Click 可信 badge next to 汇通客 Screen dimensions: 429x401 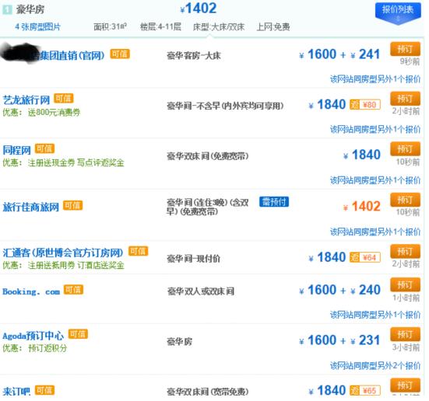click(x=138, y=251)
